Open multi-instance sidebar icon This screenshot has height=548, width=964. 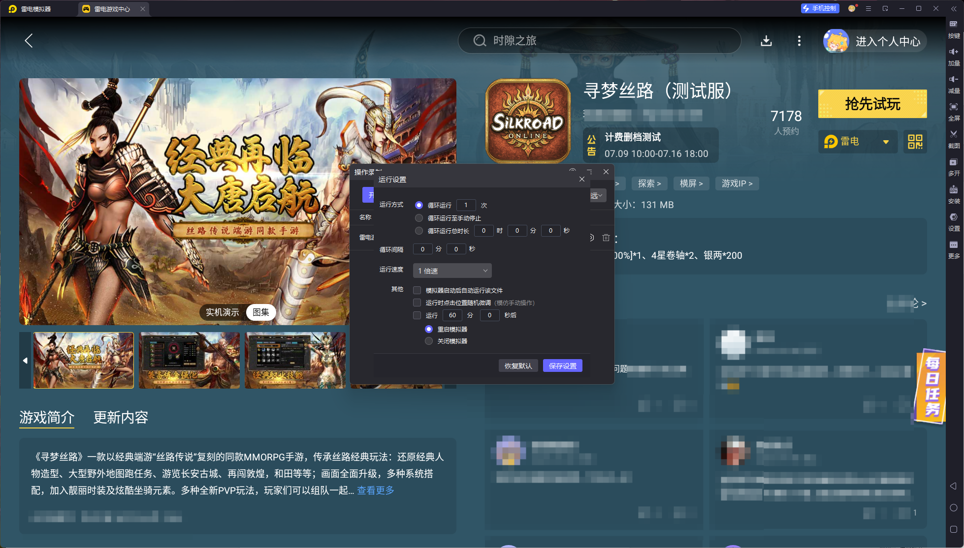pos(953,162)
